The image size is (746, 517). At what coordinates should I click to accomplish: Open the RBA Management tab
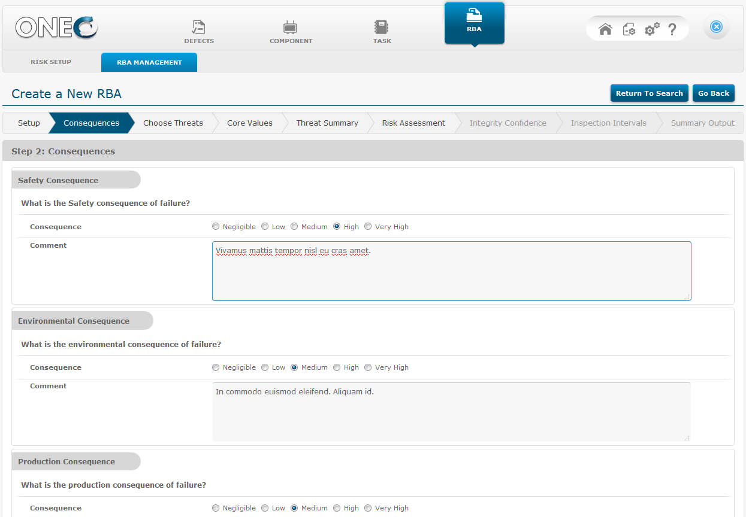[149, 62]
